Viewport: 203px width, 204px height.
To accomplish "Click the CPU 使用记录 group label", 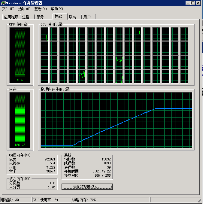I will point(51,24).
